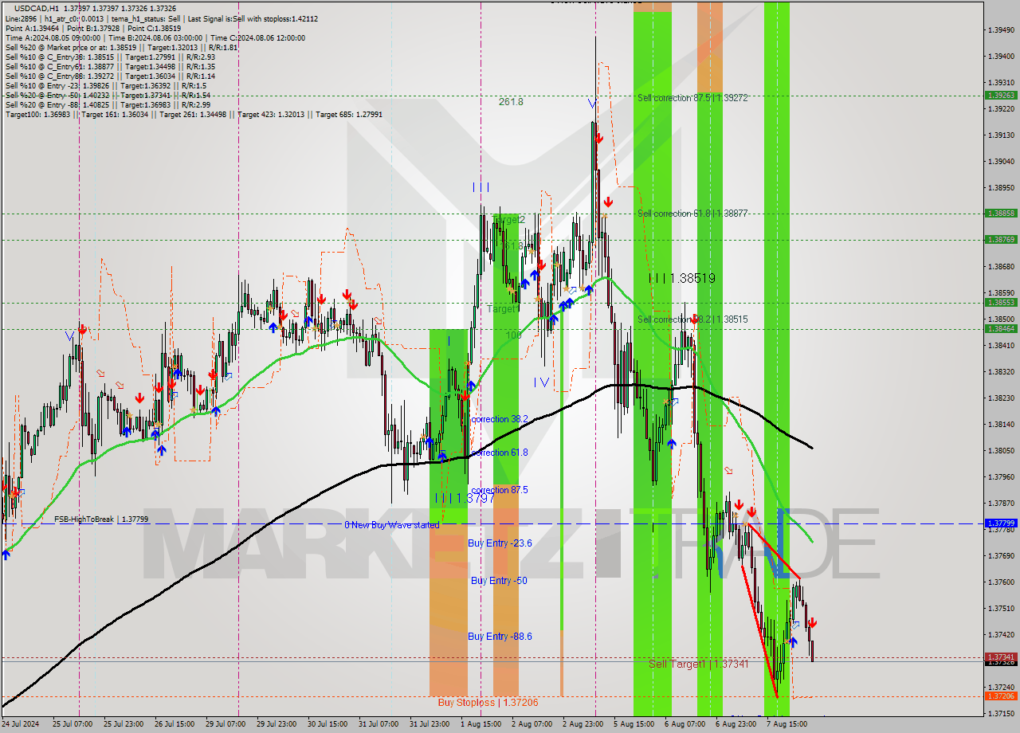Viewport: 1020px width, 733px height.
Task: Click the '0 New Buy Wave started' text
Action: tap(392, 525)
